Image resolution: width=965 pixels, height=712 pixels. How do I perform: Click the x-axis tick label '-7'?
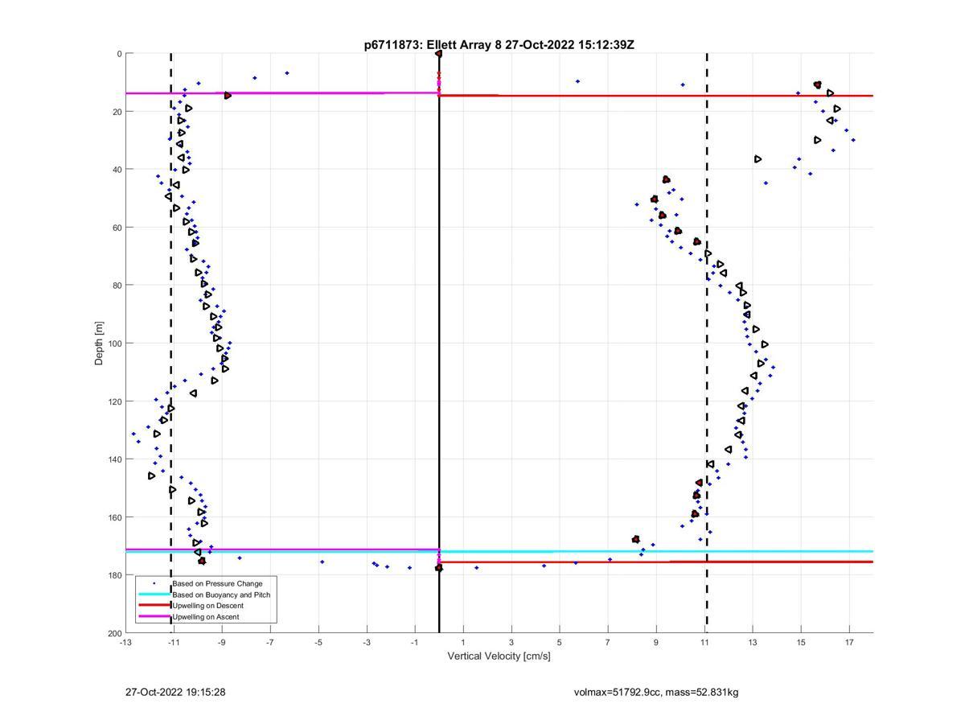click(x=270, y=642)
